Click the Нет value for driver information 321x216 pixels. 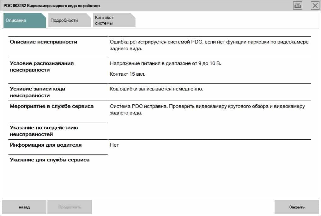[114, 145]
